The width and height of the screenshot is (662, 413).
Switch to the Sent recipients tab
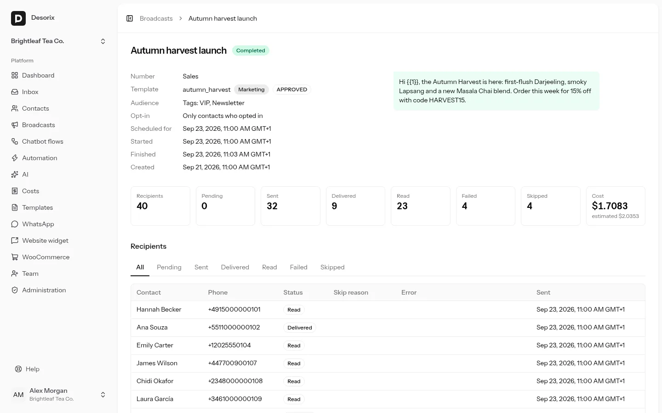[201, 268]
